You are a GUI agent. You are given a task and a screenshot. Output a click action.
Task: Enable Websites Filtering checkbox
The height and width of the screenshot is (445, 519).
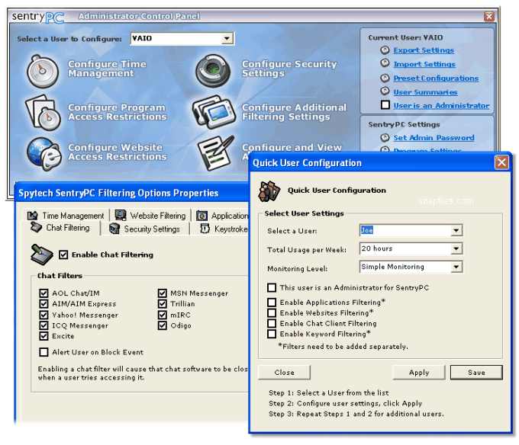click(272, 313)
